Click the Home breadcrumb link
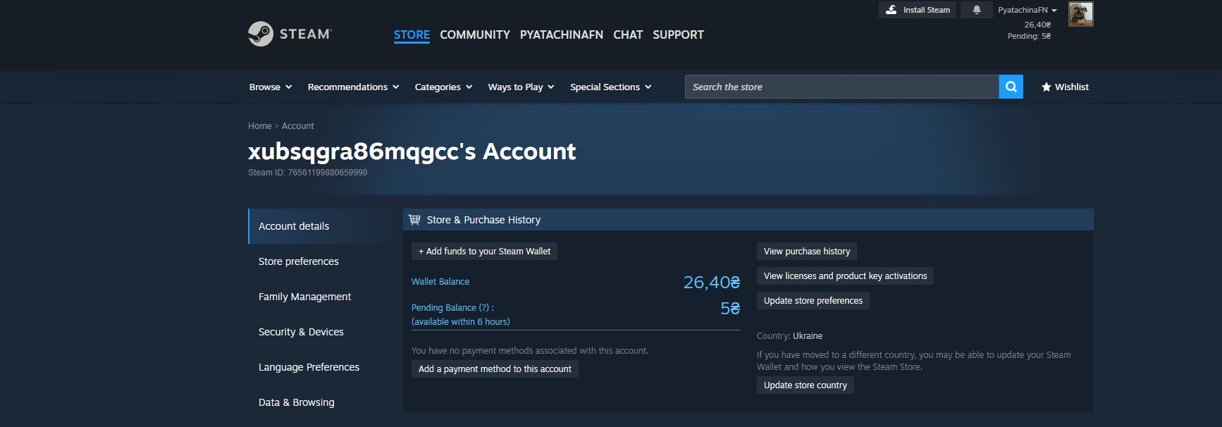The image size is (1222, 427). [259, 125]
